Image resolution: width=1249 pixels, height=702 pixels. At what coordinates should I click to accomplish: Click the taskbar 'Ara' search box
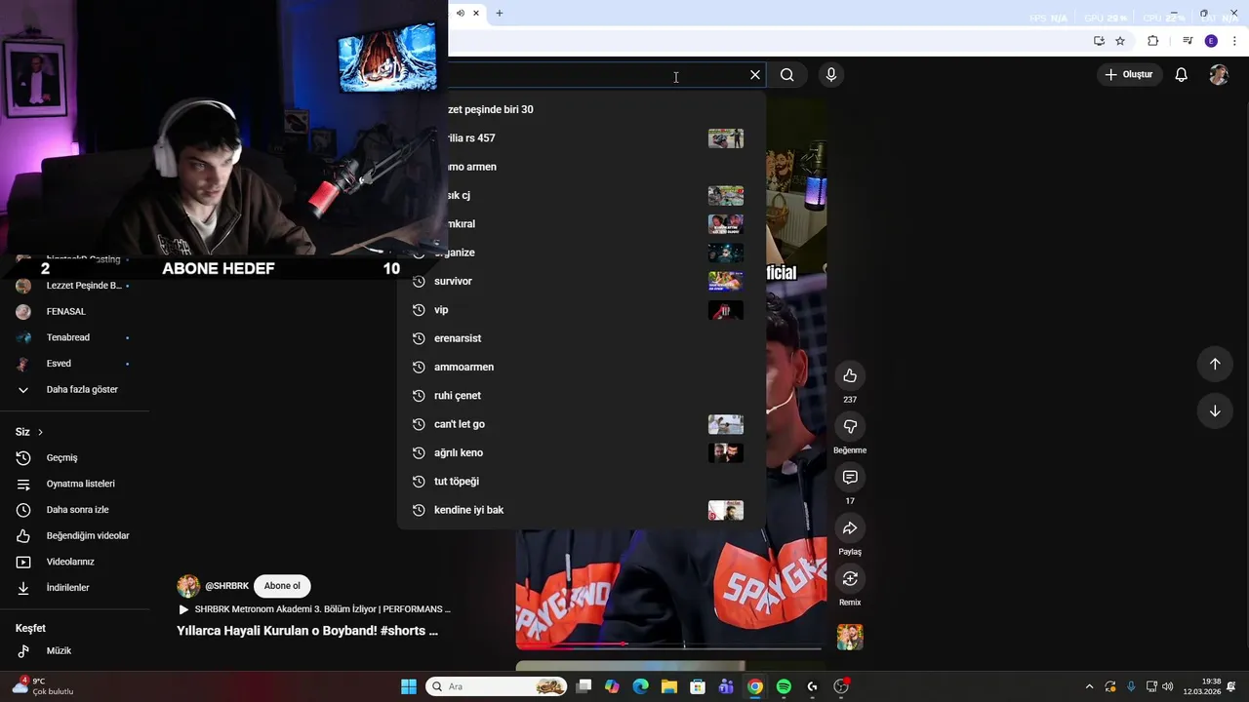[x=498, y=686]
